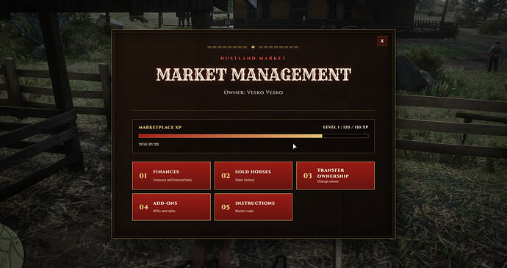Open the Add-ons NPCs and slots card
507x268 pixels.
click(171, 207)
